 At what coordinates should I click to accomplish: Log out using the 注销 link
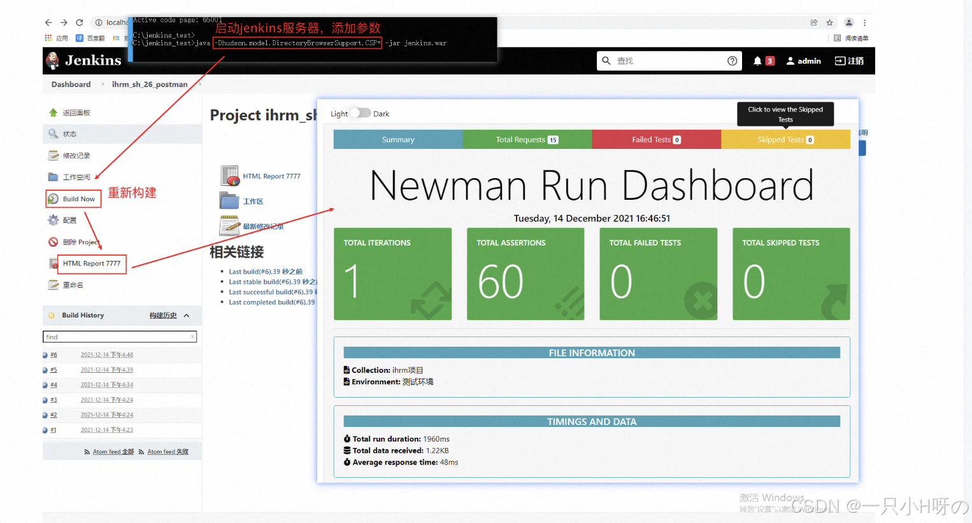click(x=850, y=61)
